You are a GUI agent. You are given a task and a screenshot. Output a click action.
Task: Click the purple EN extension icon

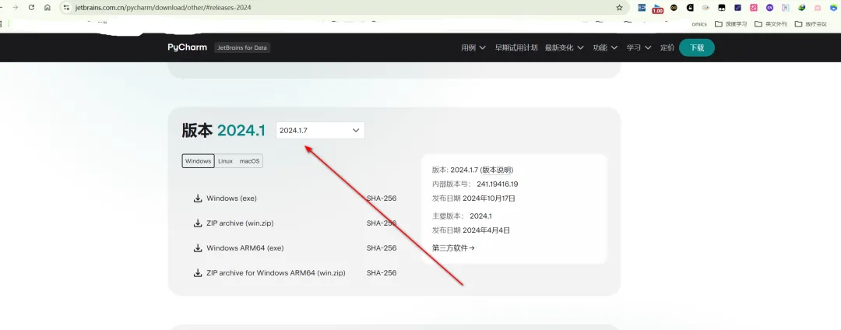[x=769, y=8]
